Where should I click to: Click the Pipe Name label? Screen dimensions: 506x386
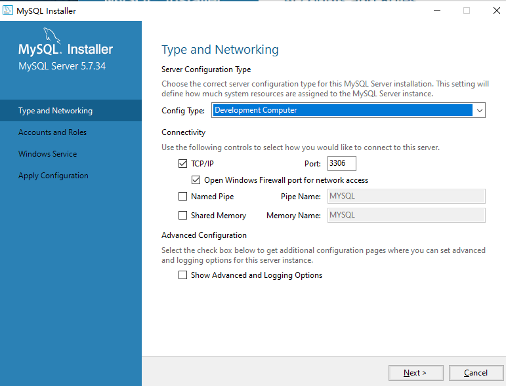pos(301,197)
